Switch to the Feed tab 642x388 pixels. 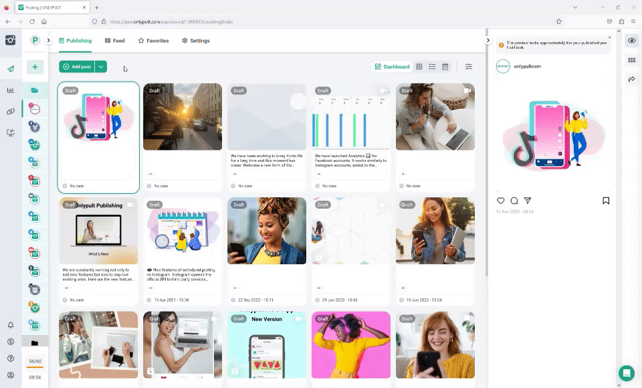click(x=114, y=41)
